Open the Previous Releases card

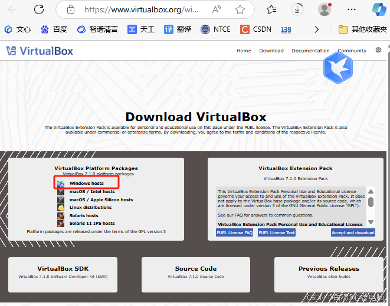329,275
